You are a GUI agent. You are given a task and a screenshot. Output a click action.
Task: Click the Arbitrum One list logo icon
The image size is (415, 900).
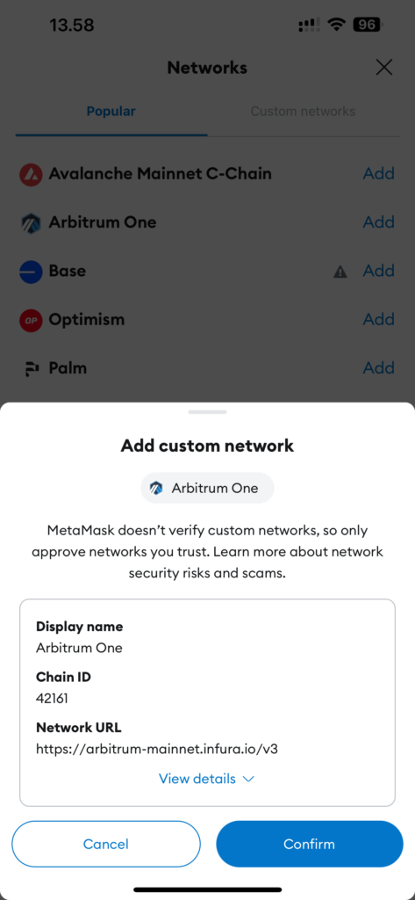click(31, 222)
